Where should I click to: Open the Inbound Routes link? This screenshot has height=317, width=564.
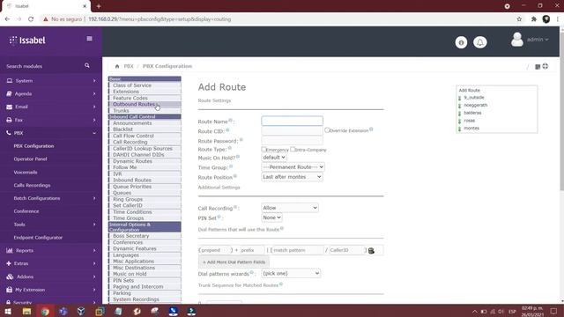tap(132, 180)
